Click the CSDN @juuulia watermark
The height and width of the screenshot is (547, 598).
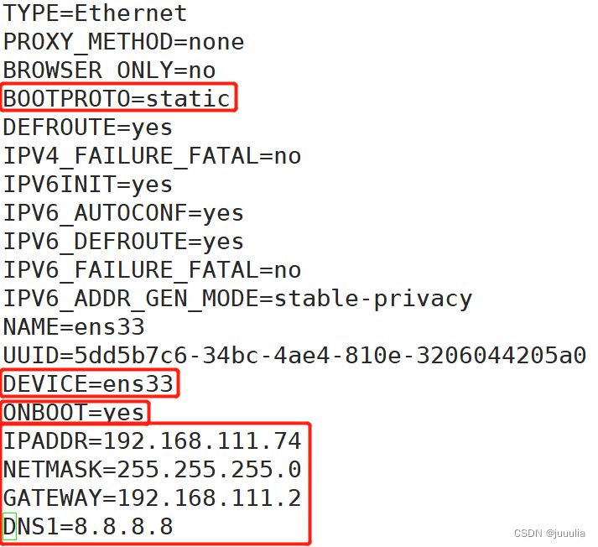tap(549, 534)
